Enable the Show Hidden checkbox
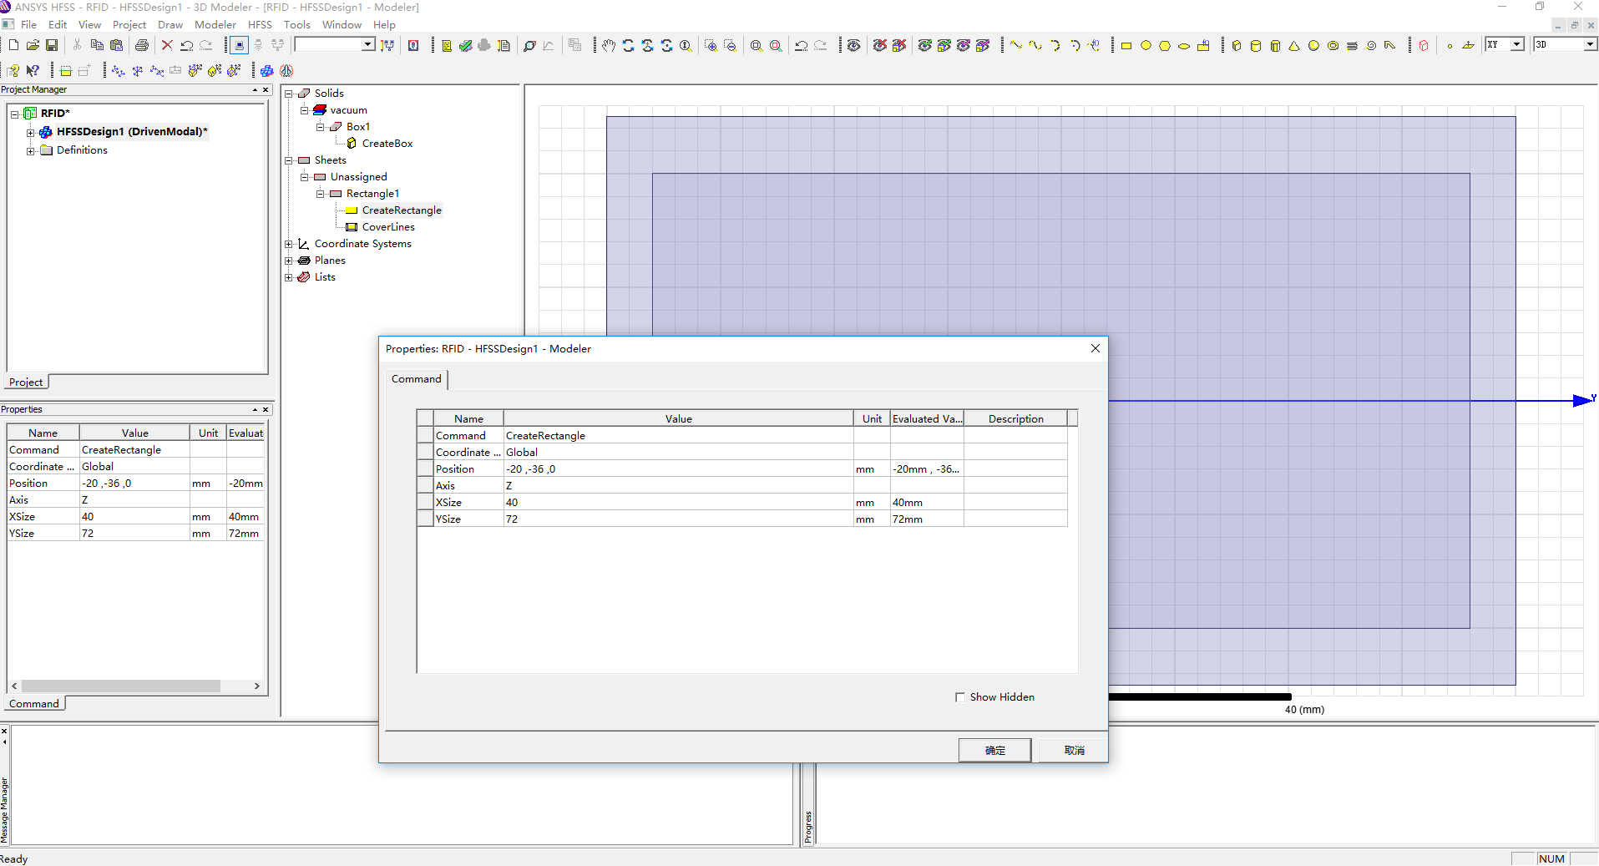This screenshot has height=866, width=1599. (x=960, y=697)
